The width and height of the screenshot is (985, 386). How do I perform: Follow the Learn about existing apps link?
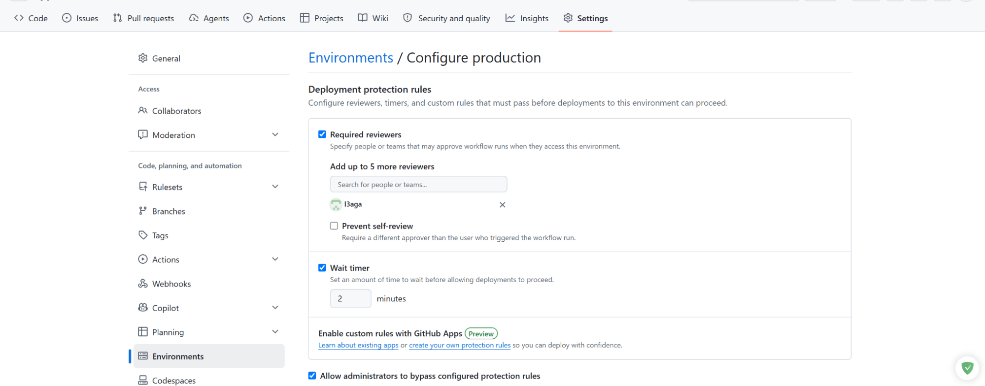[358, 346]
